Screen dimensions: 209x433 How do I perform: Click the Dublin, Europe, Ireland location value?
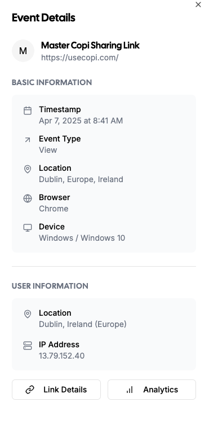(x=81, y=179)
